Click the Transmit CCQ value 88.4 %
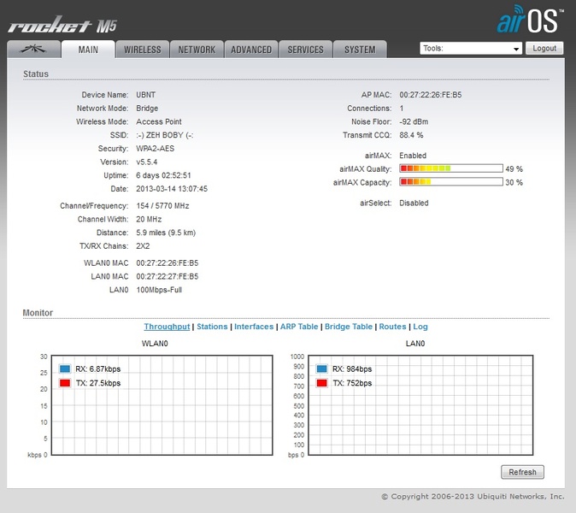 411,135
